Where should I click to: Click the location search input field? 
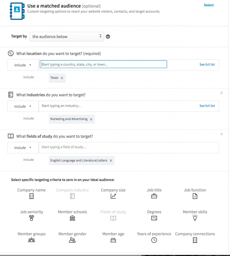coord(103,64)
